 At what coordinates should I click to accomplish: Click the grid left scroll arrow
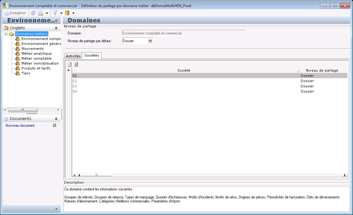point(79,175)
